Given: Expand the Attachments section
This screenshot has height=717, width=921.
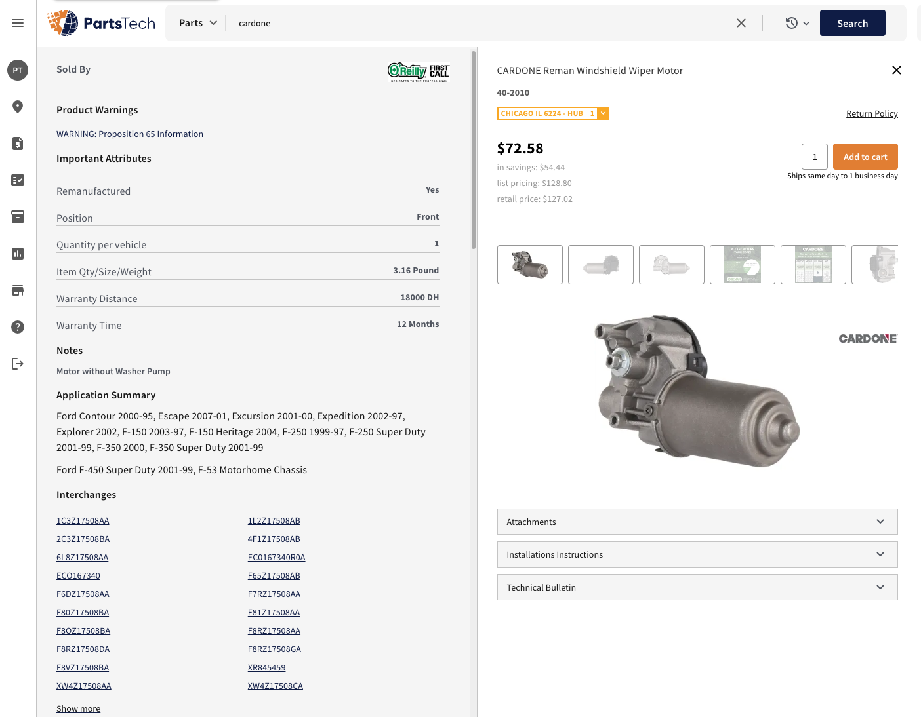Looking at the screenshot, I should 697,522.
